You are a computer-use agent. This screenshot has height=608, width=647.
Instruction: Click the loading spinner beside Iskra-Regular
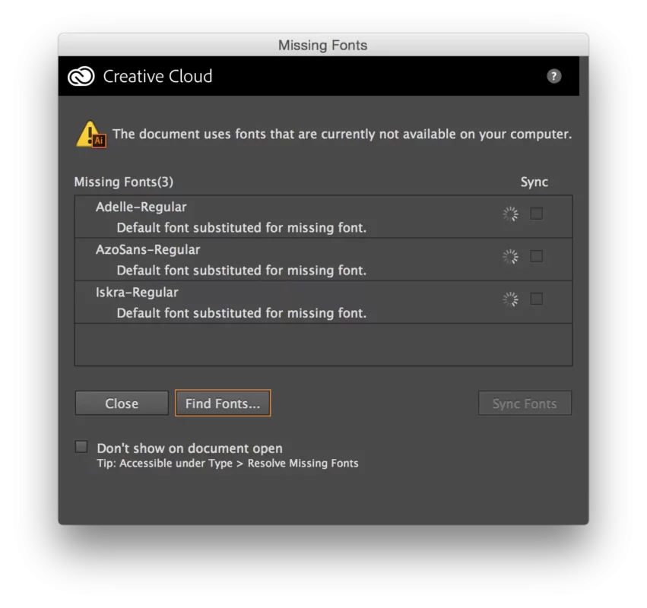tap(510, 299)
